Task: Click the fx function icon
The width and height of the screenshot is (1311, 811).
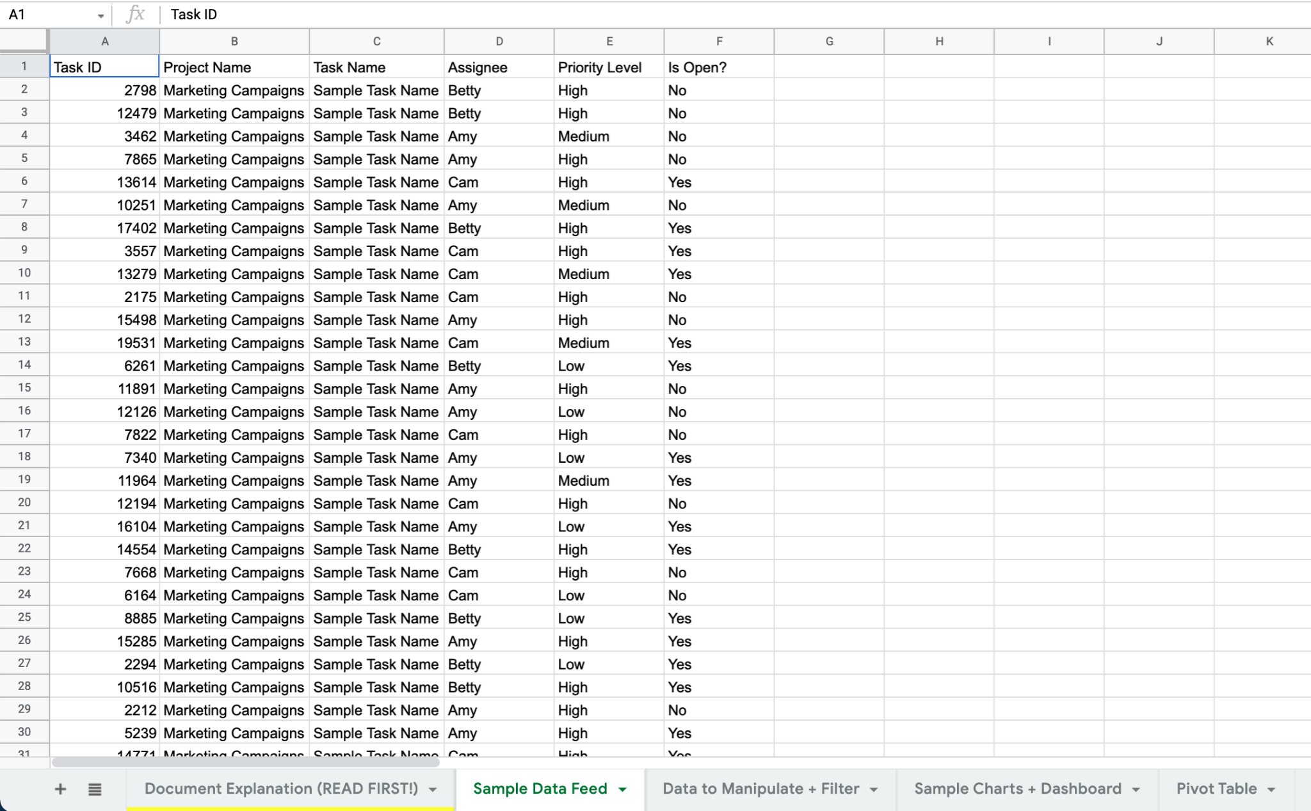Action: point(135,14)
